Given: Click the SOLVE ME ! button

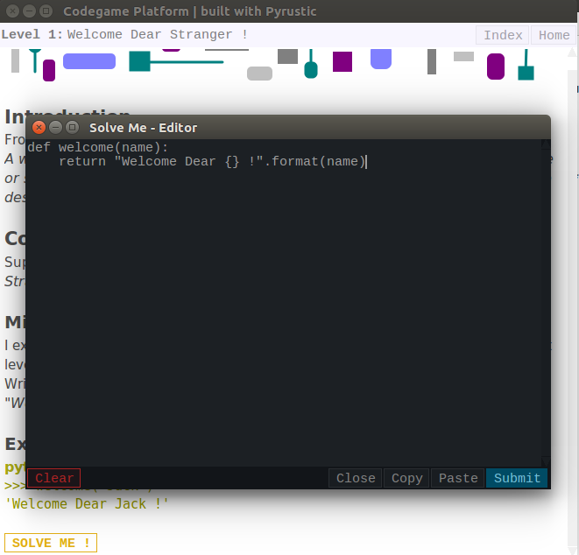Looking at the screenshot, I should click(x=51, y=543).
